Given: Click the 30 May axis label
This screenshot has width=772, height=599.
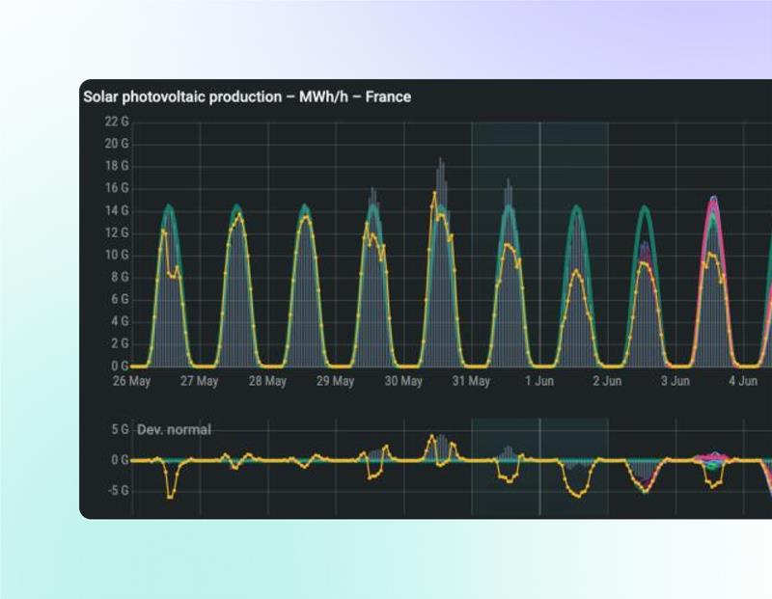Looking at the screenshot, I should tap(403, 381).
